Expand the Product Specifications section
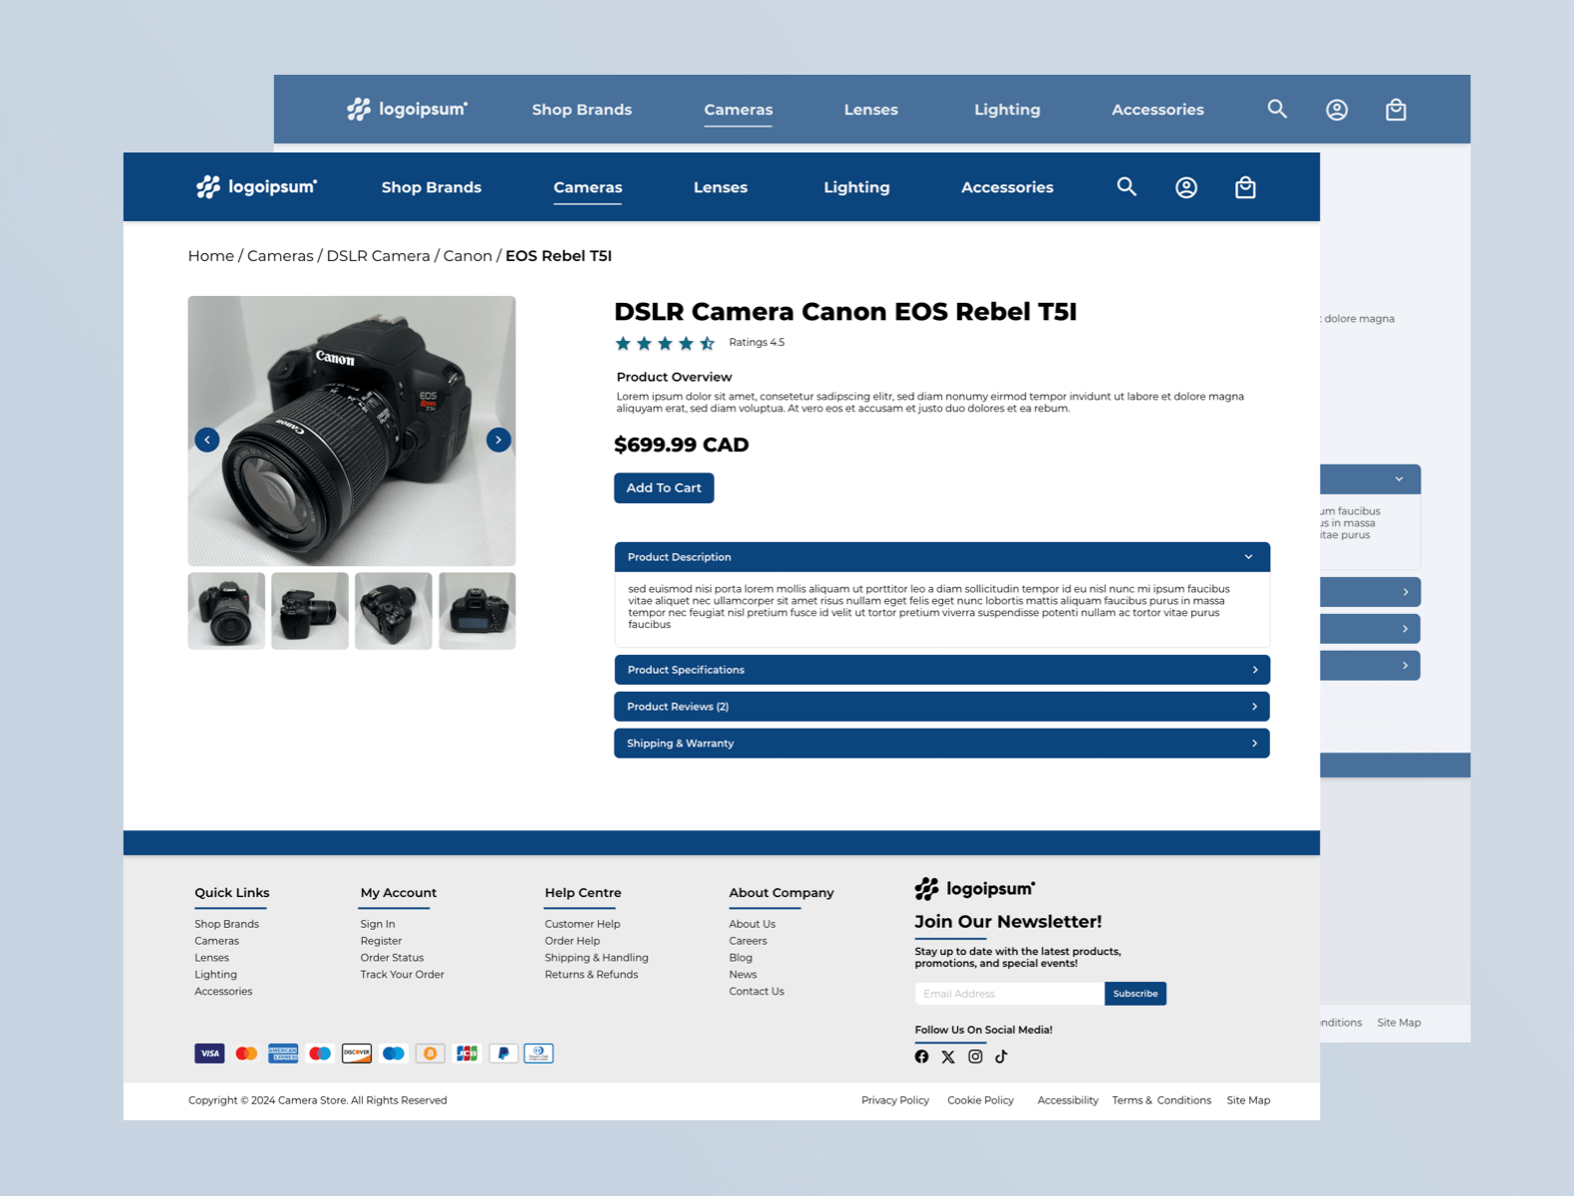This screenshot has width=1595, height=1196. pos(942,670)
